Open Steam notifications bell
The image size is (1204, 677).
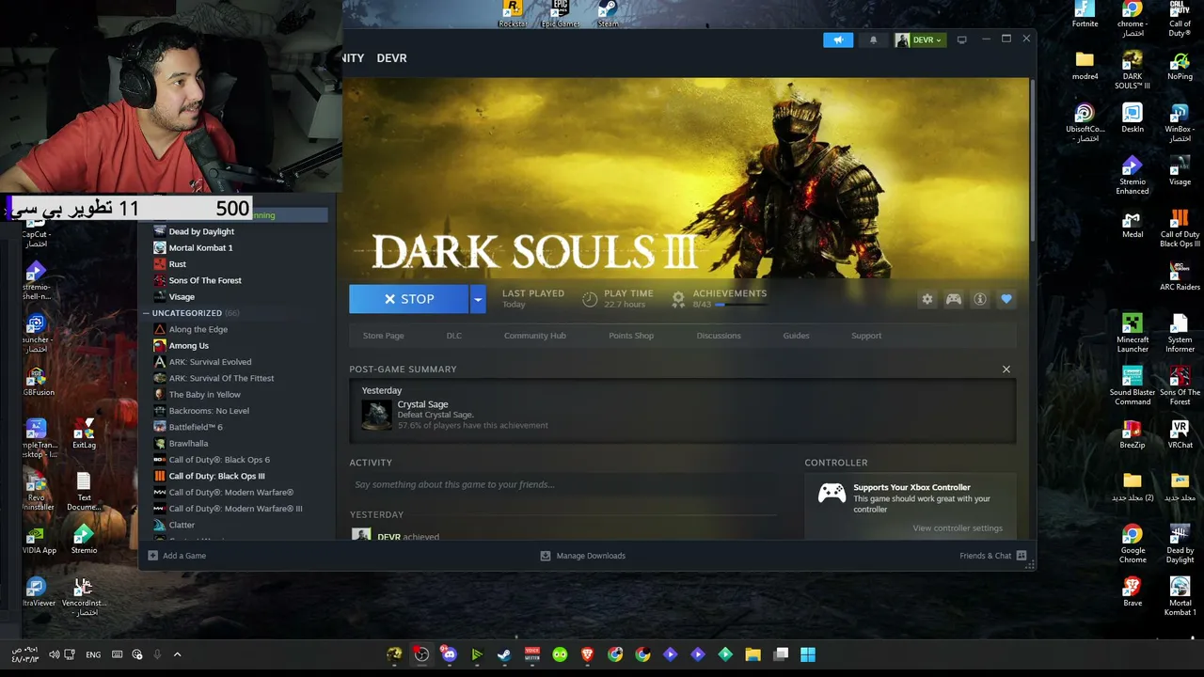click(873, 39)
